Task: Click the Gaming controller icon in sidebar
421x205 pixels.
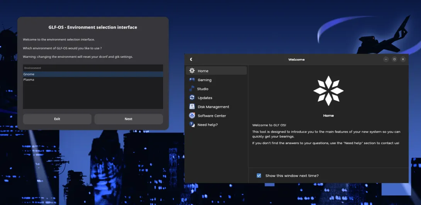Action: click(192, 80)
